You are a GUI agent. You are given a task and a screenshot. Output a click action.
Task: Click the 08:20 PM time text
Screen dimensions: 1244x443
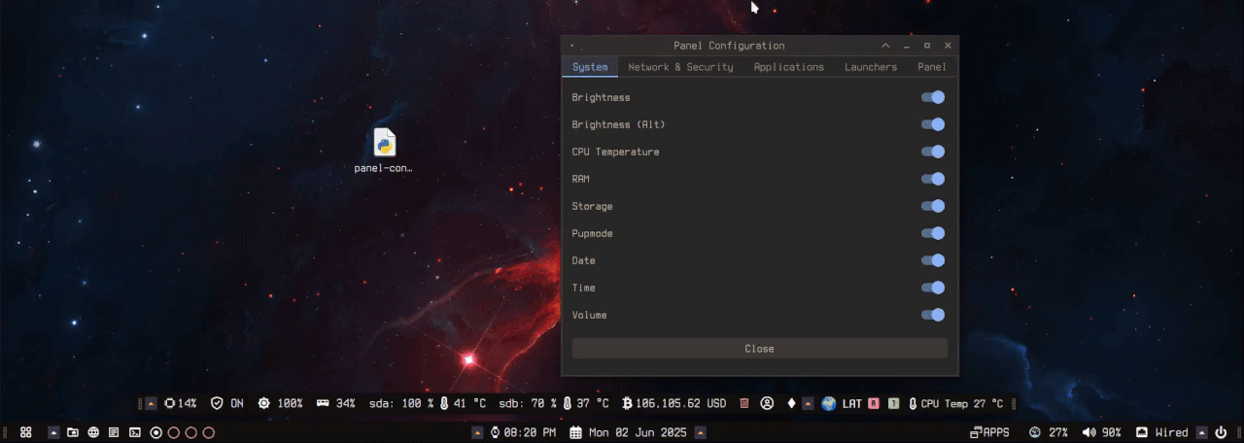pos(531,432)
